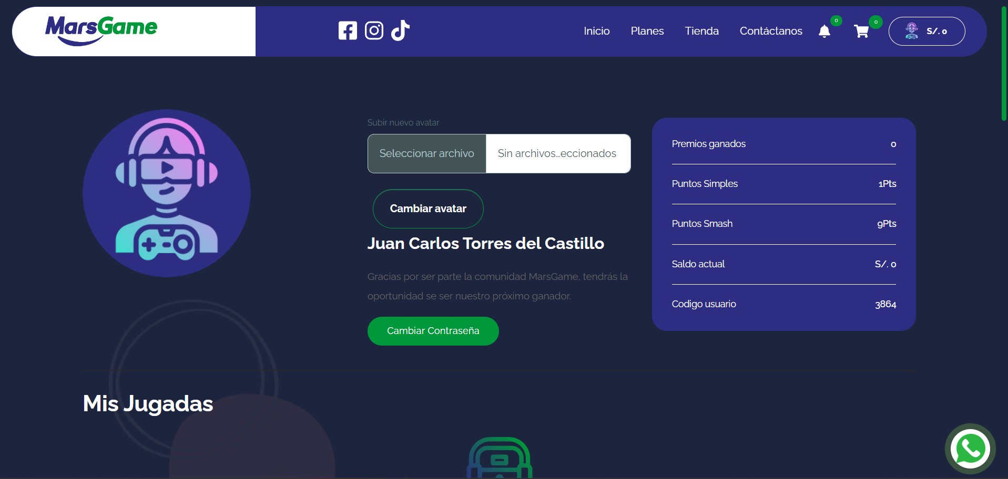This screenshot has height=479, width=1008.
Task: Click the Cambiar avatar button
Action: tap(428, 209)
